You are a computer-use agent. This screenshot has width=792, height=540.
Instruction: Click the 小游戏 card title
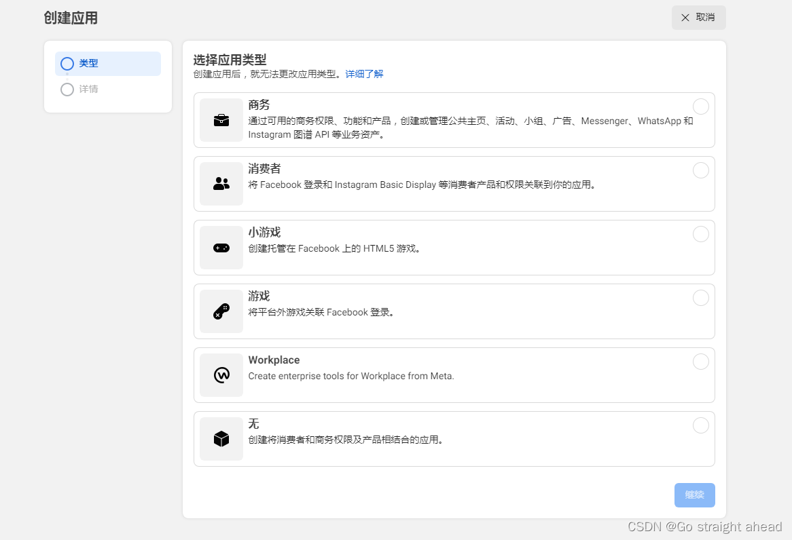pyautogui.click(x=264, y=232)
